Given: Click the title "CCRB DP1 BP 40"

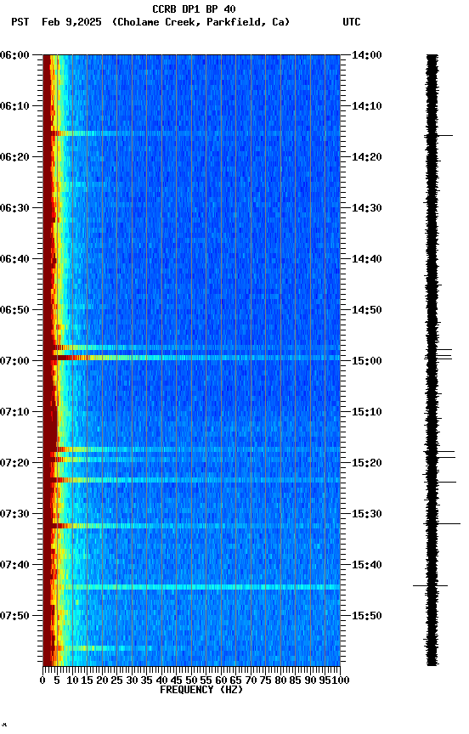Looking at the screenshot, I should point(194,8).
